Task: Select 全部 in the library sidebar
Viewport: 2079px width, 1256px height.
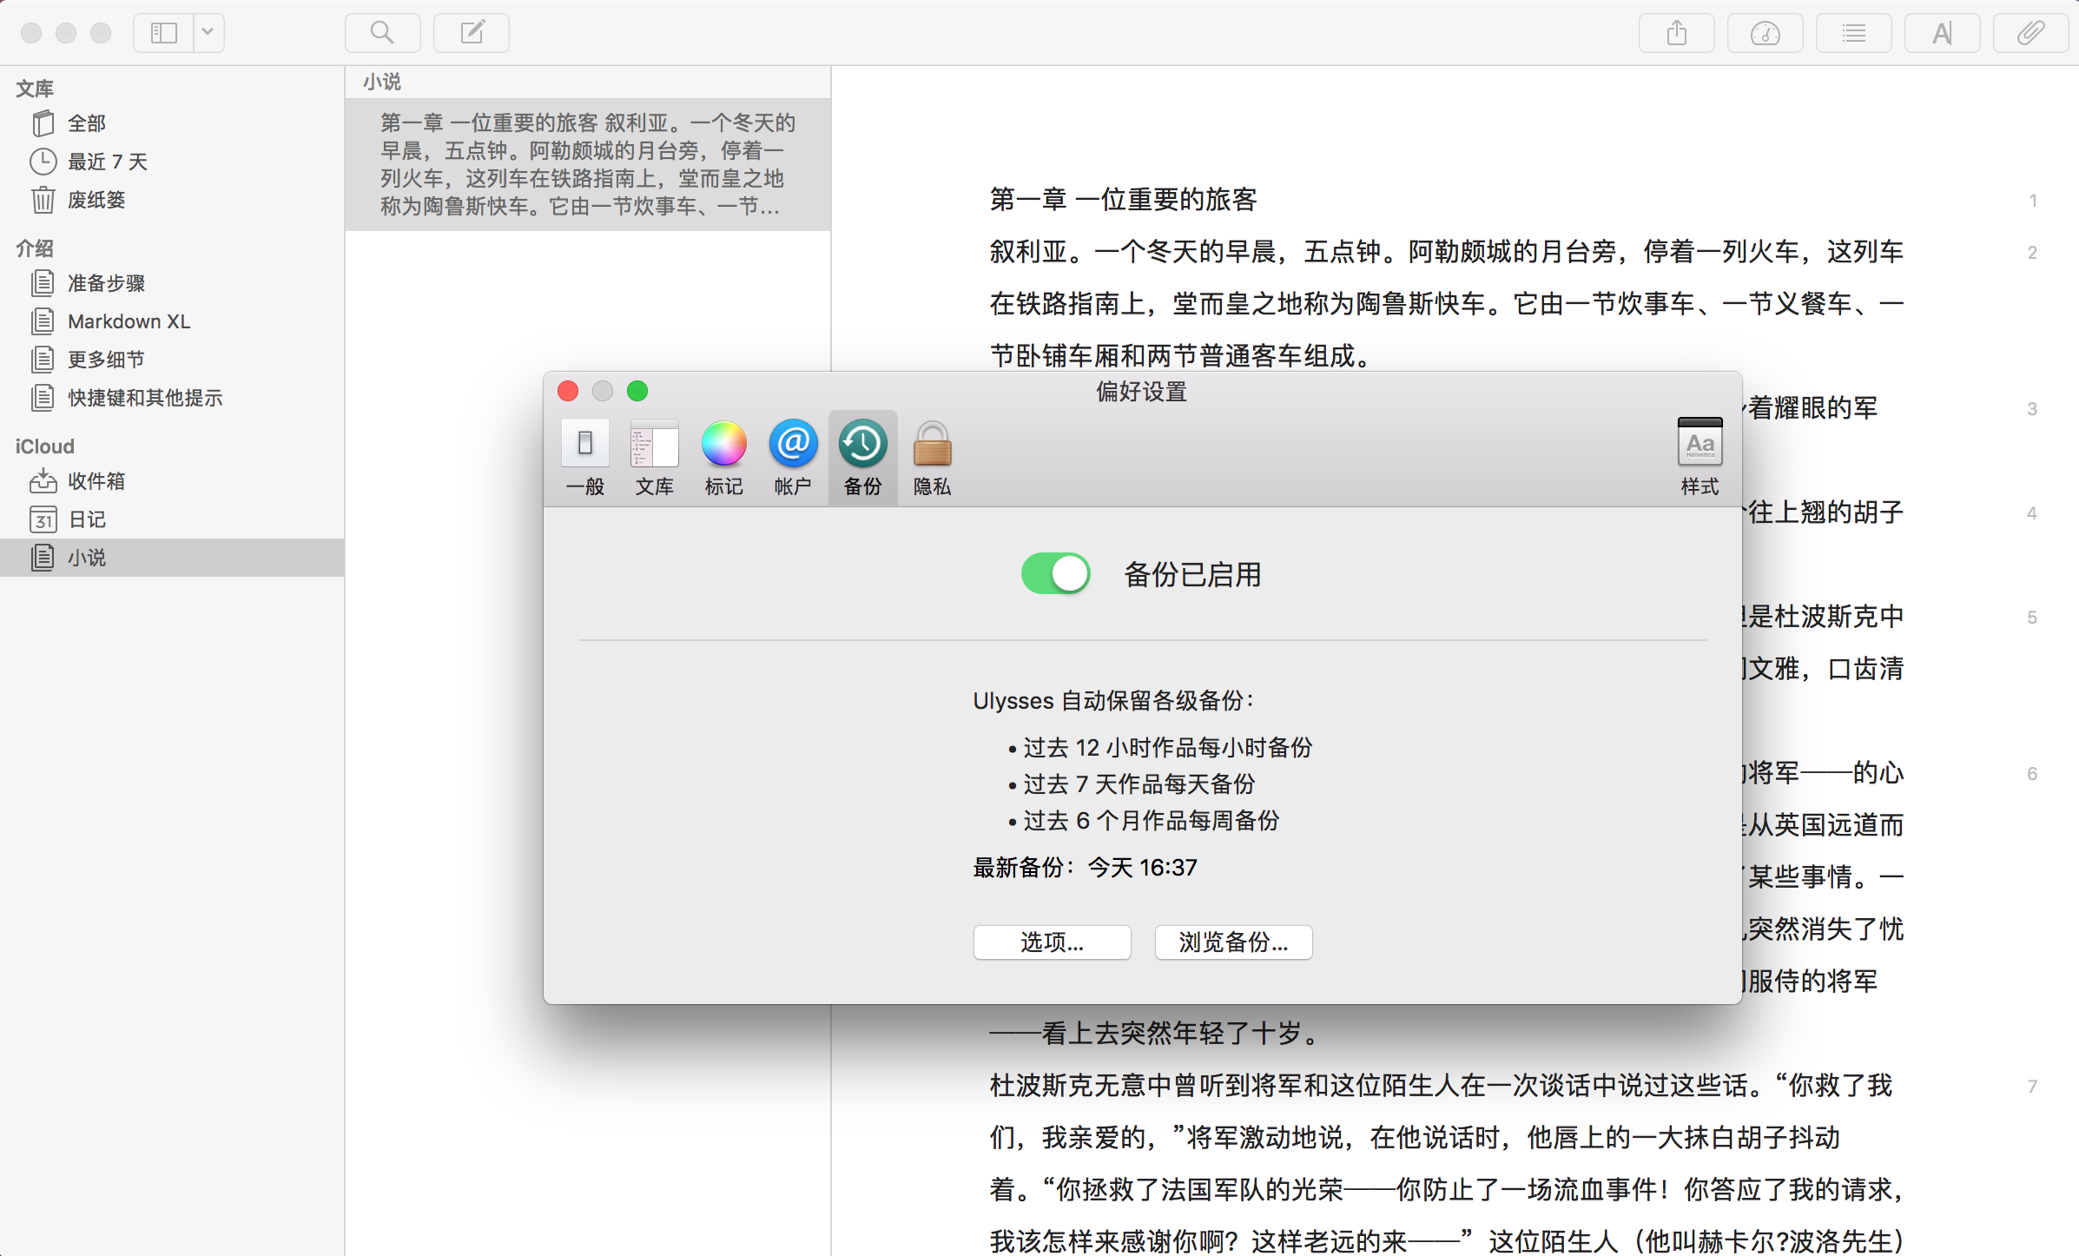Action: point(173,123)
